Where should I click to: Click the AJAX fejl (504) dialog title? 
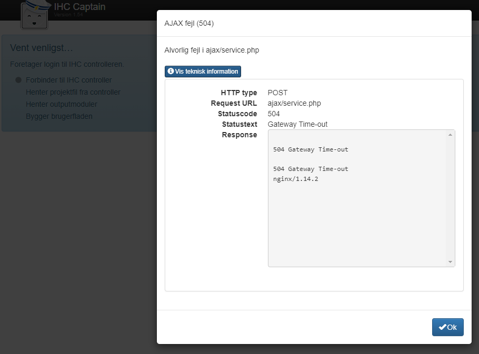189,23
